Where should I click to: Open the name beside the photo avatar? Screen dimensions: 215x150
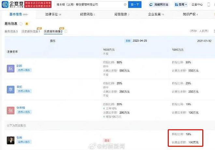(x=19, y=137)
